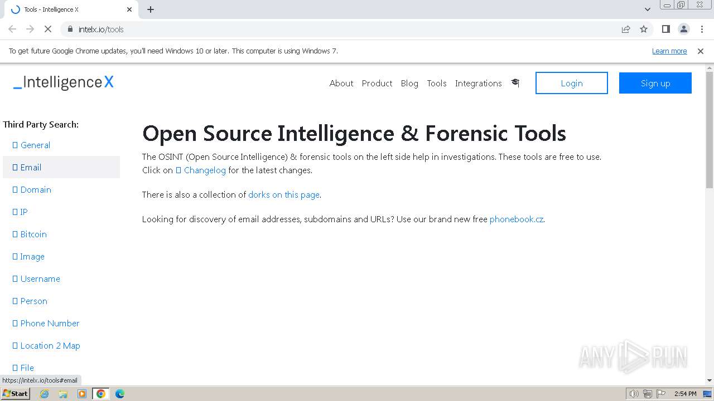Close the Tools - Intelligence X tab
Image resolution: width=714 pixels, height=401 pixels.
coord(129,9)
